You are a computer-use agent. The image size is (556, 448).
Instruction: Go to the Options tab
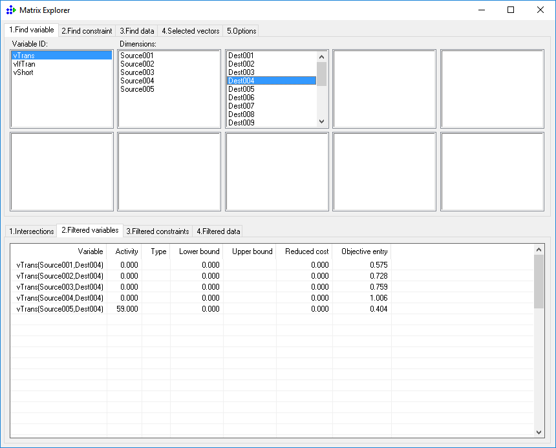point(241,31)
